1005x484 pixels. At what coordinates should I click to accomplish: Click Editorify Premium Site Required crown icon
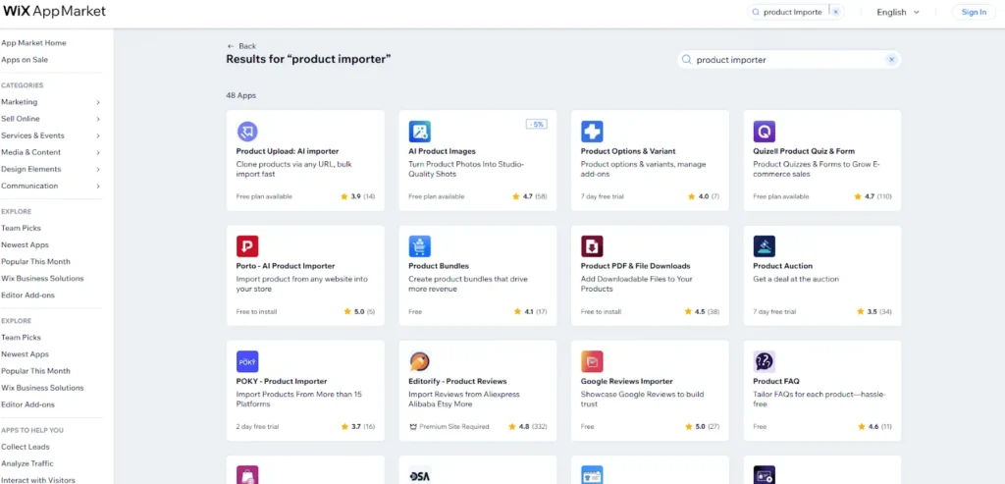(x=413, y=426)
